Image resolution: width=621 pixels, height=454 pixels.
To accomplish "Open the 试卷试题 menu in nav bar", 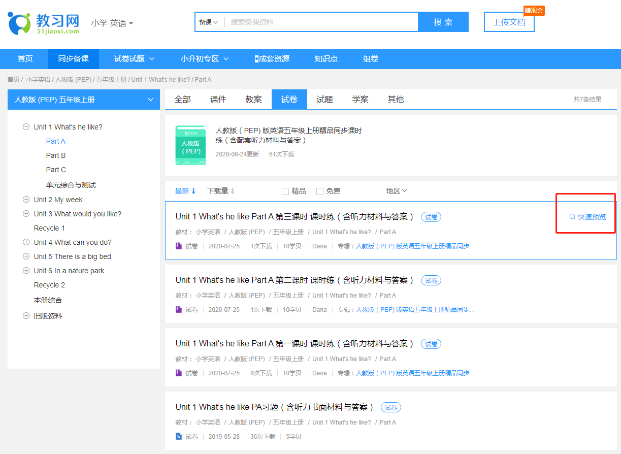I will [134, 59].
